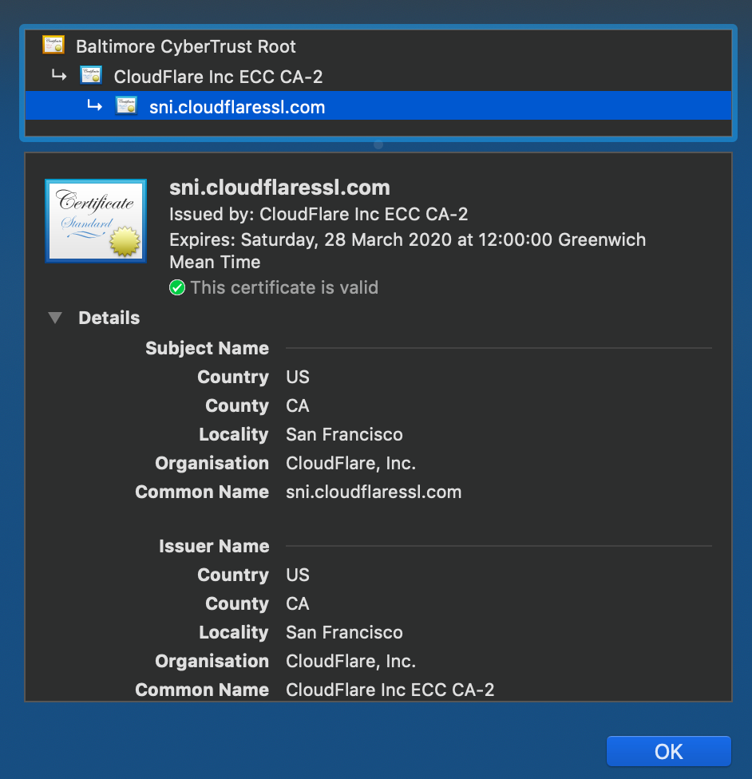Click the large Certificate Standard image
The height and width of the screenshot is (779, 752).
[x=96, y=221]
